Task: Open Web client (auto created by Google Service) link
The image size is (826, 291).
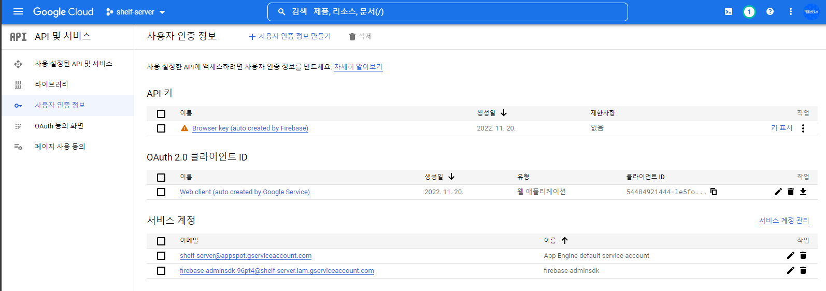Action: tap(245, 192)
